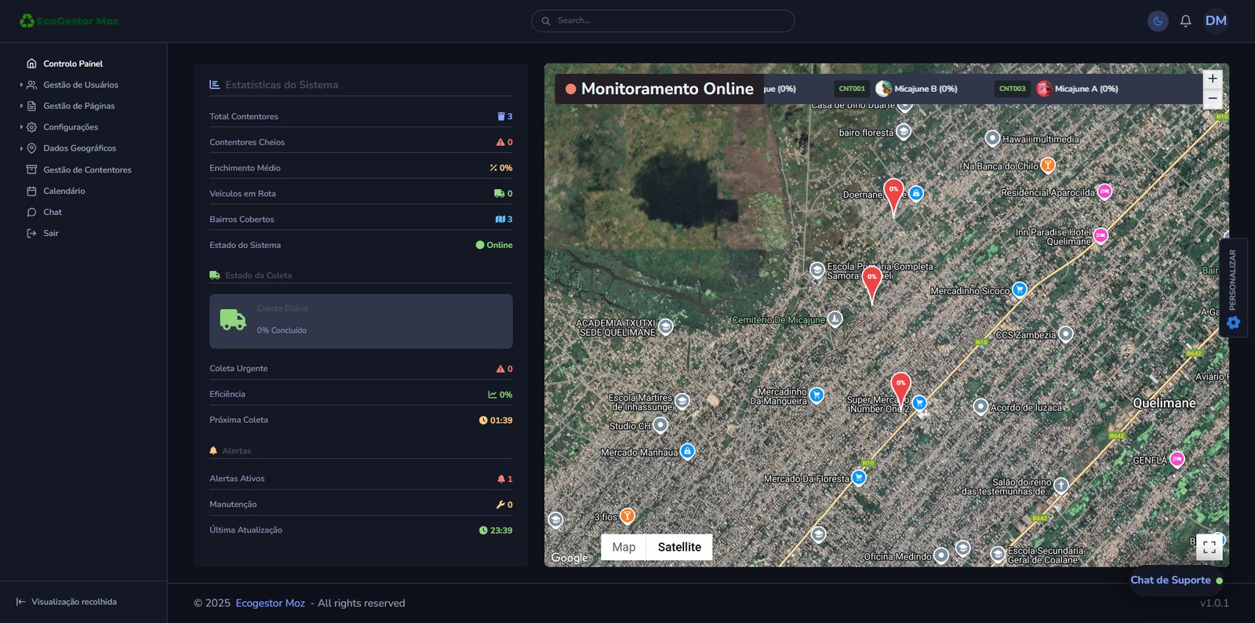The height and width of the screenshot is (623, 1255).
Task: Click Na Banca do Chilo marker
Action: 1048,165
